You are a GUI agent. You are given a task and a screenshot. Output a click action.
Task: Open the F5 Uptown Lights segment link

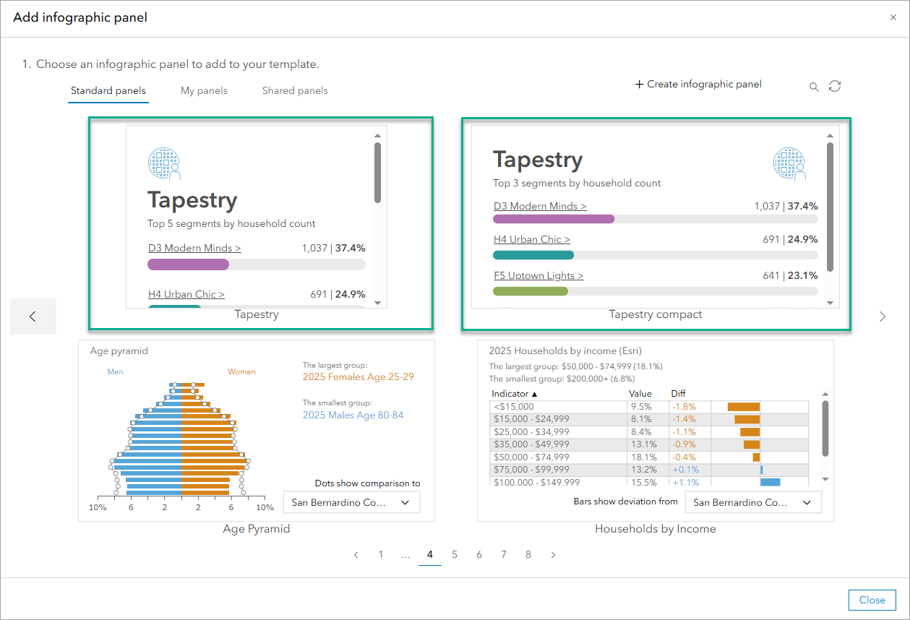click(538, 275)
